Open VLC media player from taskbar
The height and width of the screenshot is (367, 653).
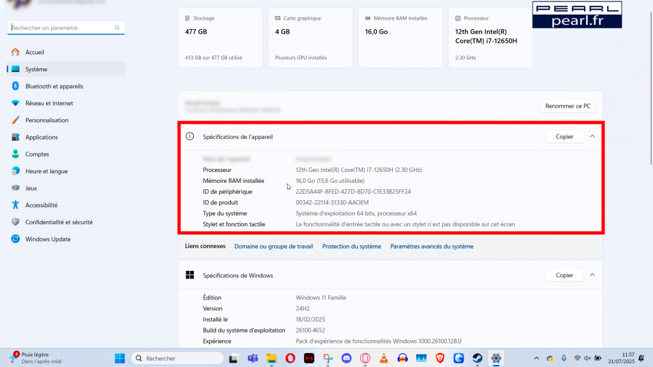pyautogui.click(x=383, y=358)
